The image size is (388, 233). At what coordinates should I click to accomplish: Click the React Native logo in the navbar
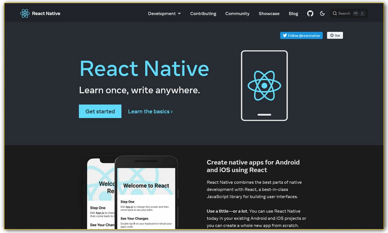pos(26,13)
